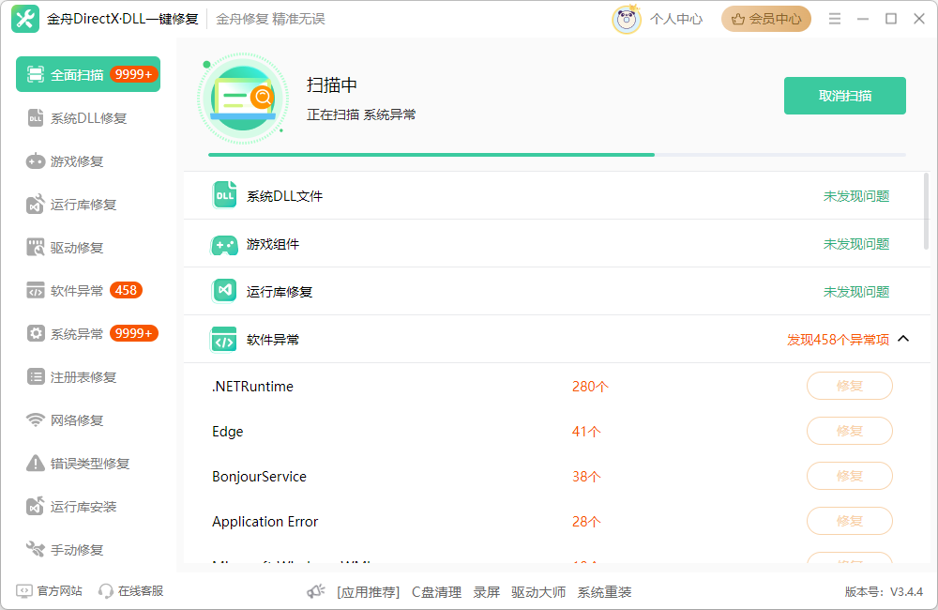Click the app logo wrench icon
938x610 pixels.
pyautogui.click(x=25, y=19)
